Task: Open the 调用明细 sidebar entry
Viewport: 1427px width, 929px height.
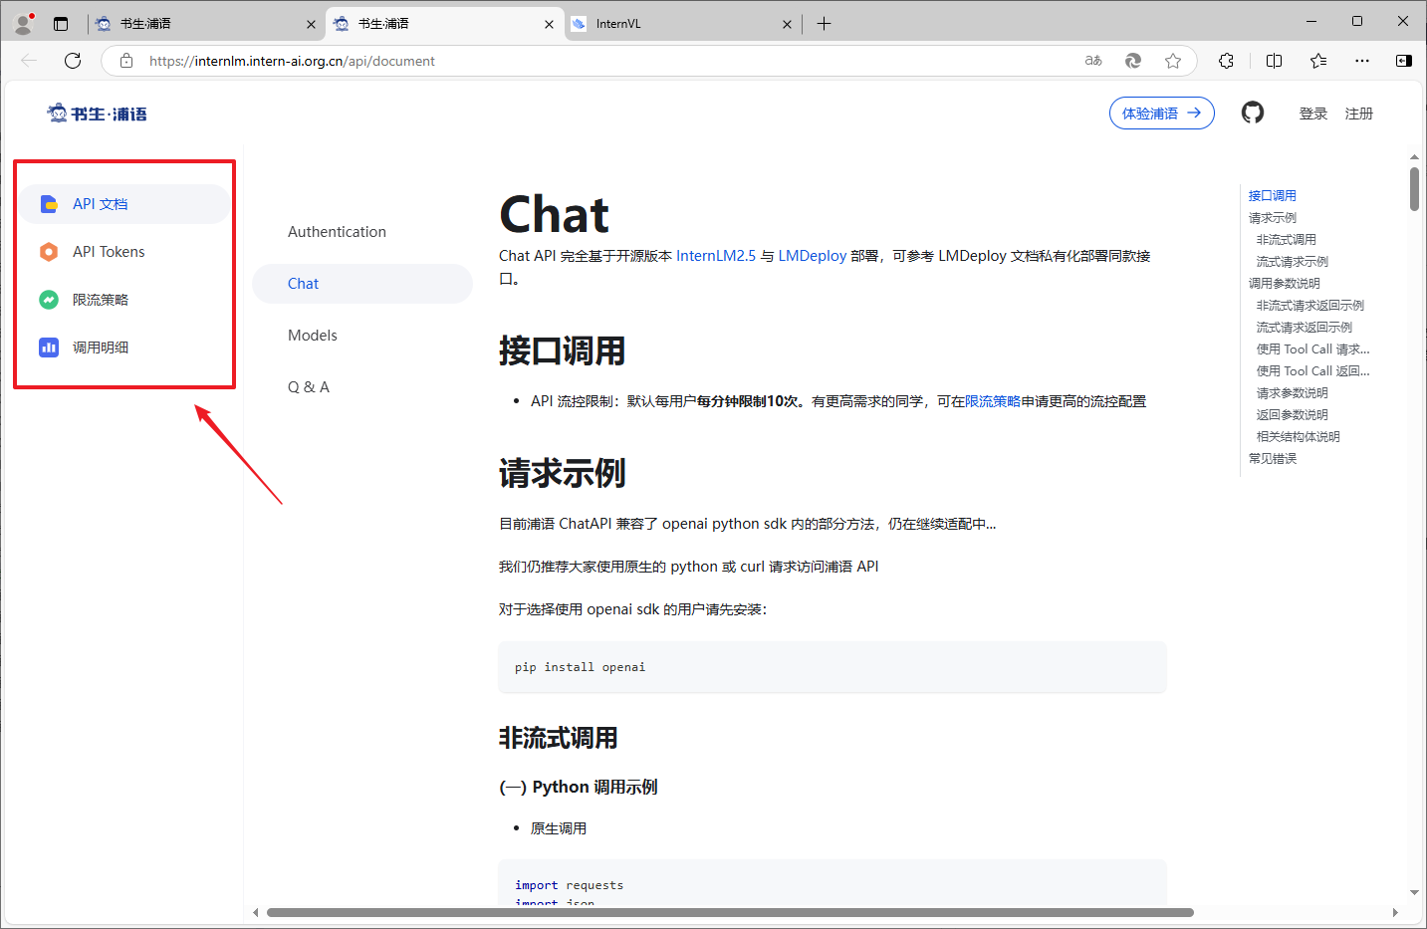Action: [x=124, y=348]
